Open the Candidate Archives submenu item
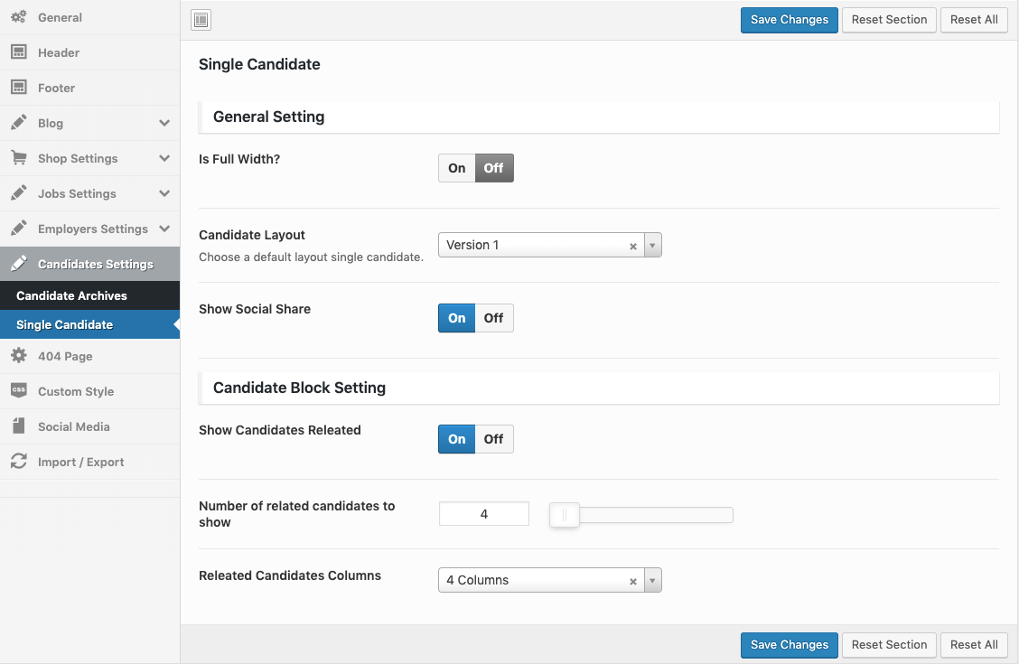 tap(71, 295)
